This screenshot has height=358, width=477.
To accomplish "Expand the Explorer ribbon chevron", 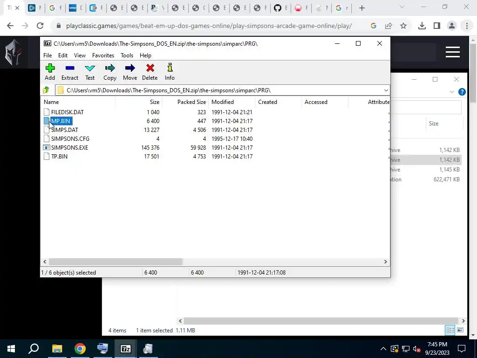I will [452, 92].
